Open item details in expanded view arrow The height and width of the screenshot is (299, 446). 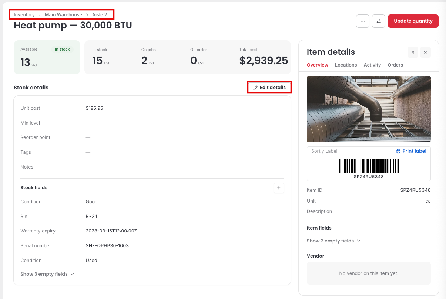pos(413,52)
